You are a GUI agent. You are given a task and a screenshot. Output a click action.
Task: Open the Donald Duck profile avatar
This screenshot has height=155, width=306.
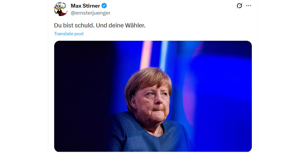pos(61,9)
